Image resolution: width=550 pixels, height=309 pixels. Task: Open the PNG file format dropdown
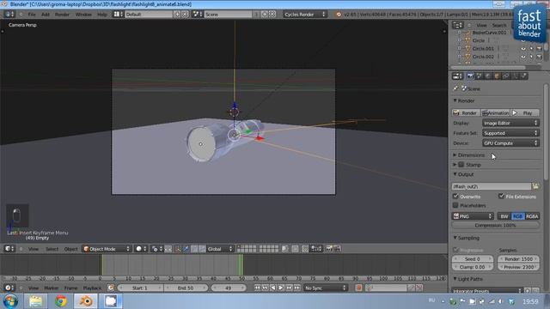click(x=473, y=216)
